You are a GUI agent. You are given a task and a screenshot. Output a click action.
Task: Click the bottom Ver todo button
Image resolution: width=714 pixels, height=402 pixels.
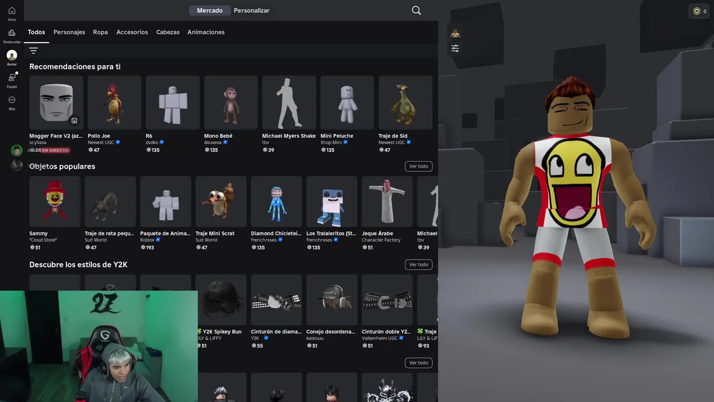click(x=419, y=363)
